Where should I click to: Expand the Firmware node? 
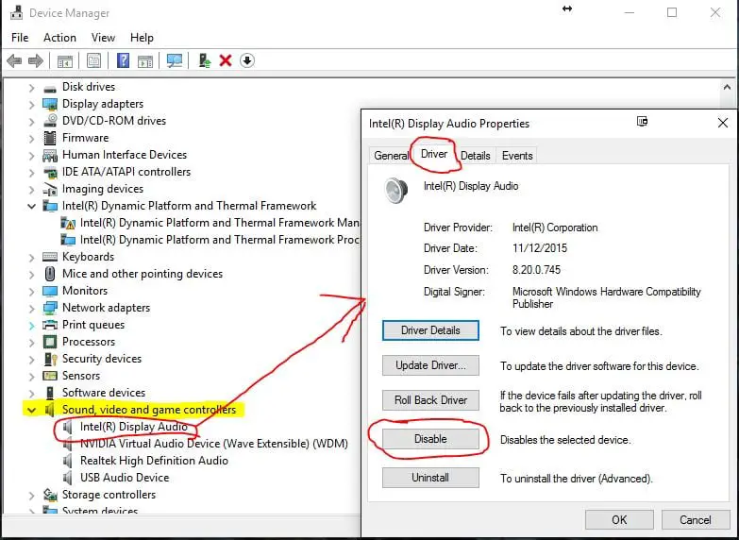[x=31, y=139]
